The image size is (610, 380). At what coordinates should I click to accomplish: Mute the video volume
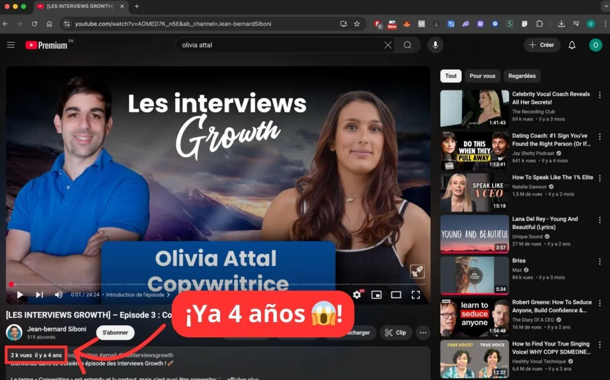pyautogui.click(x=58, y=295)
